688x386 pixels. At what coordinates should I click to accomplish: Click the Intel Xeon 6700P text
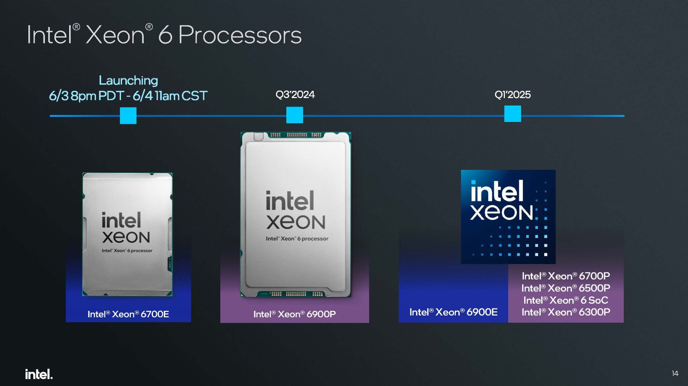566,276
